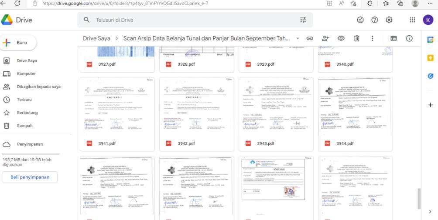Open the K account avatar
Screen dimensions: 438x220
click(x=428, y=20)
